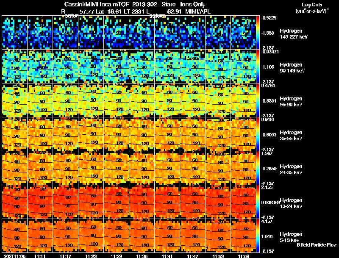Open the 149-227 keV image at 11:11
Screen dimensions: 339x258
[40, 33]
